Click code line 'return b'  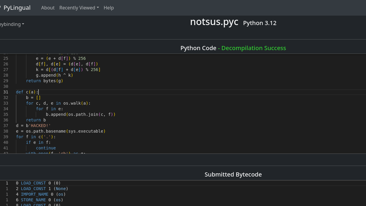point(36,120)
